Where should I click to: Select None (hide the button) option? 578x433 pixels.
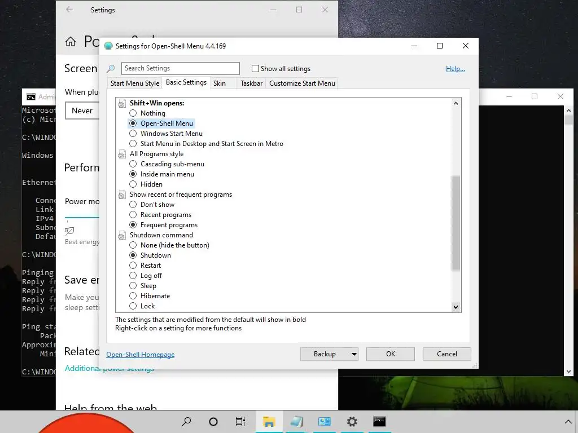[133, 245]
